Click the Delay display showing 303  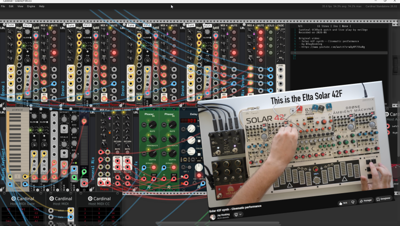[x=189, y=120]
